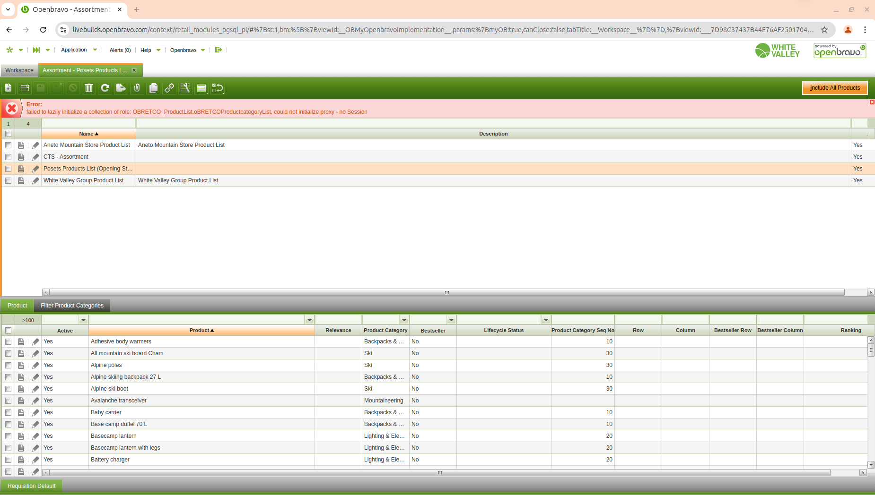875x495 pixels.
Task: Open attachments via the paperclip icon
Action: tap(137, 88)
